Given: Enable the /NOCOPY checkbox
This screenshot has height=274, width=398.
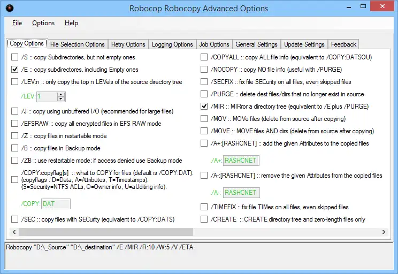Looking at the screenshot, I should pyautogui.click(x=204, y=70).
